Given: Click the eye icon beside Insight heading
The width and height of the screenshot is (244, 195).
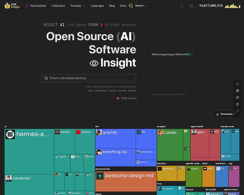Looking at the screenshot, I should click(x=94, y=63).
